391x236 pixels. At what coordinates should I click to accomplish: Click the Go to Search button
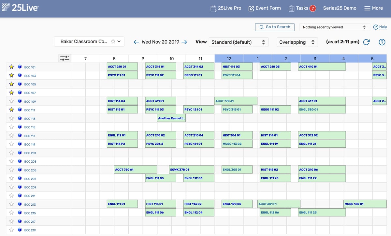[275, 27]
